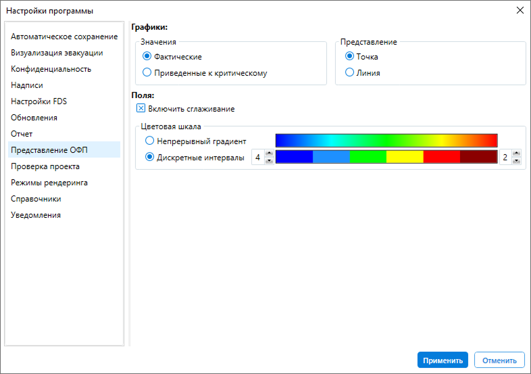Apply settings with the Применить button

tap(442, 360)
